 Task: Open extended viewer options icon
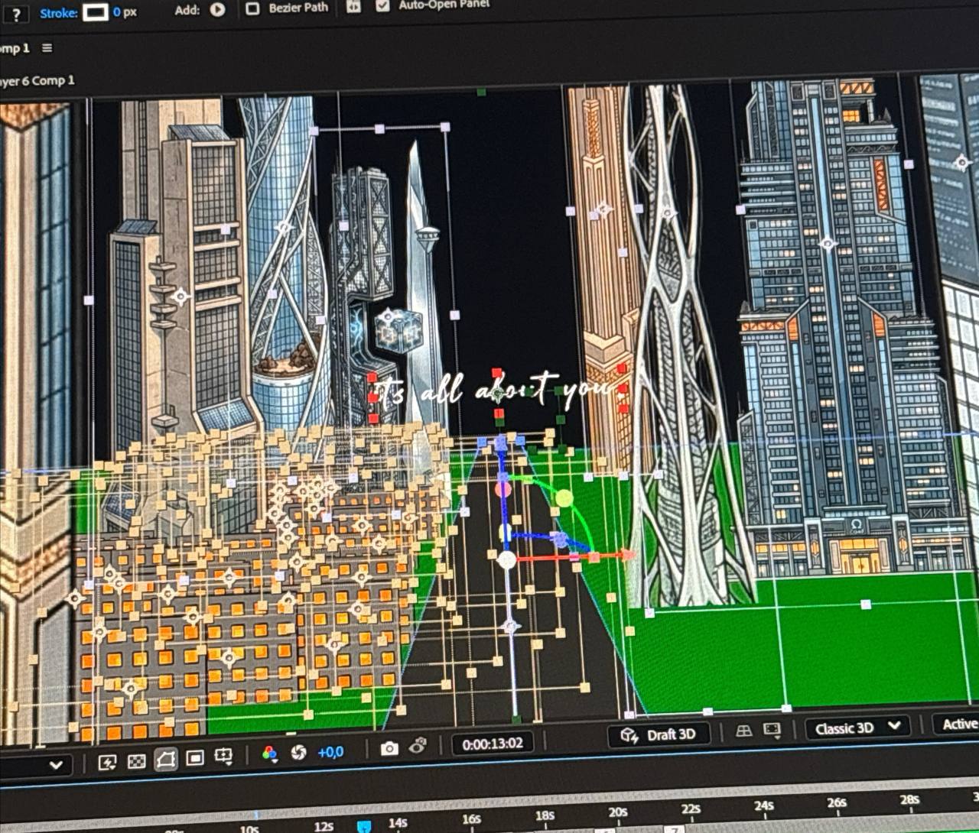coord(772,730)
